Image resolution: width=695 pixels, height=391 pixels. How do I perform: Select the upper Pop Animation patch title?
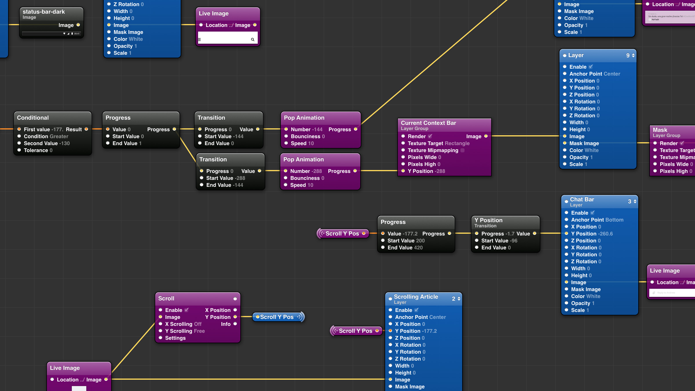(304, 118)
